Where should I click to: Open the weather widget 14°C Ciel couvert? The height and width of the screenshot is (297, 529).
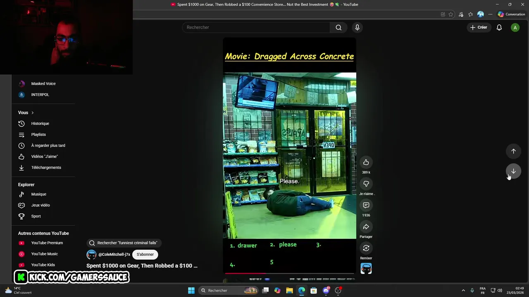17,290
